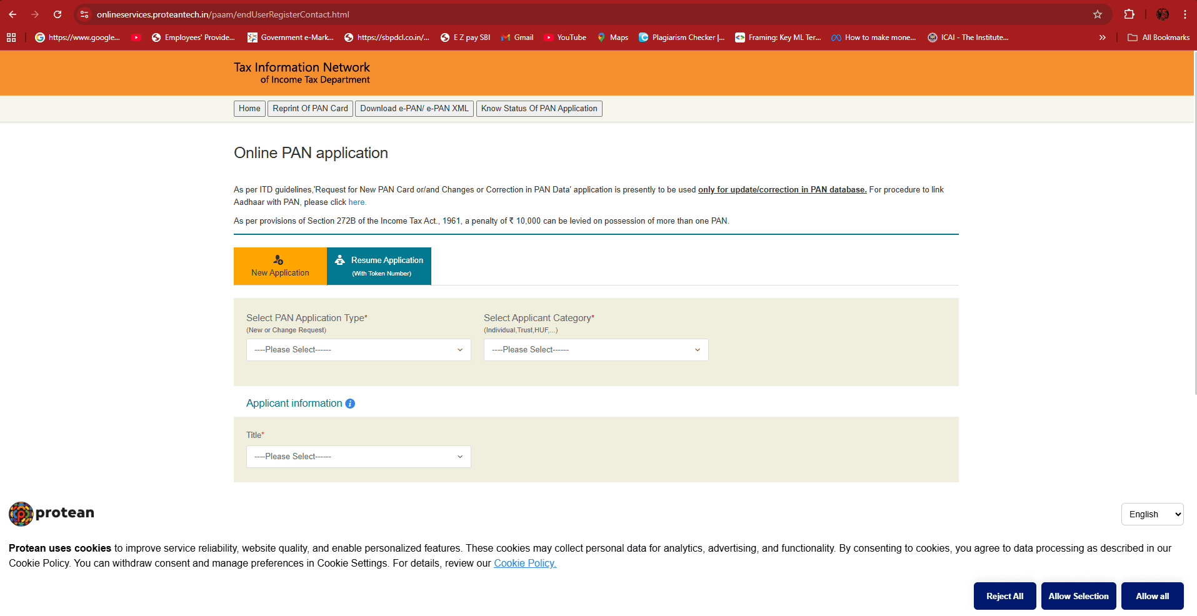Screen dimensions: 1197x616
Task: Click the Reject All cookies button
Action: coord(1004,595)
